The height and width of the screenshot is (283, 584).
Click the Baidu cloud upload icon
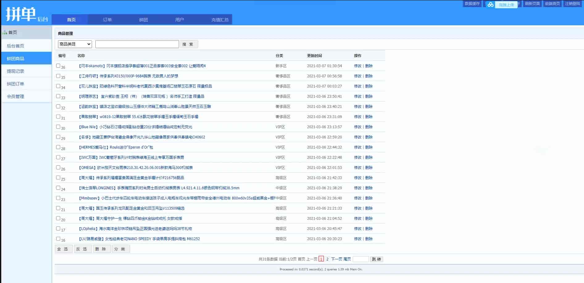[490, 5]
